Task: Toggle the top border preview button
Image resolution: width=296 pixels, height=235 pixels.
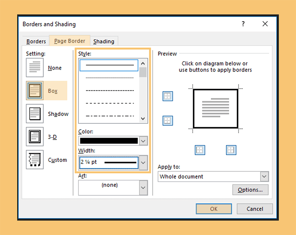Action: (168, 96)
